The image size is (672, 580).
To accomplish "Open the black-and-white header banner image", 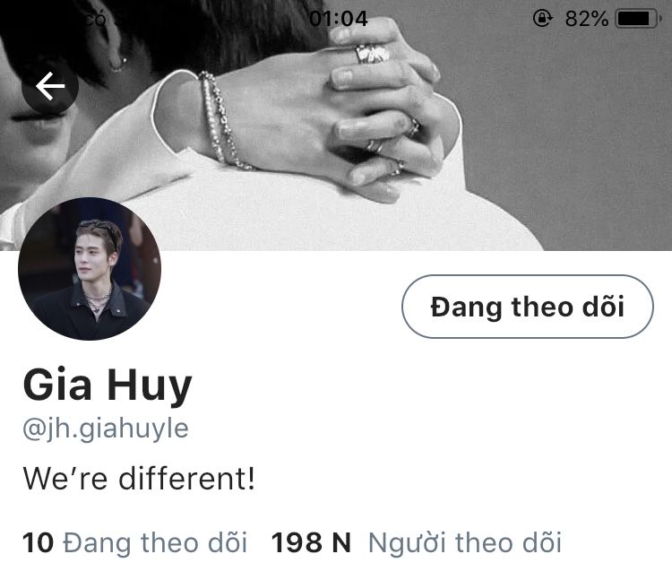I will pyautogui.click(x=336, y=126).
